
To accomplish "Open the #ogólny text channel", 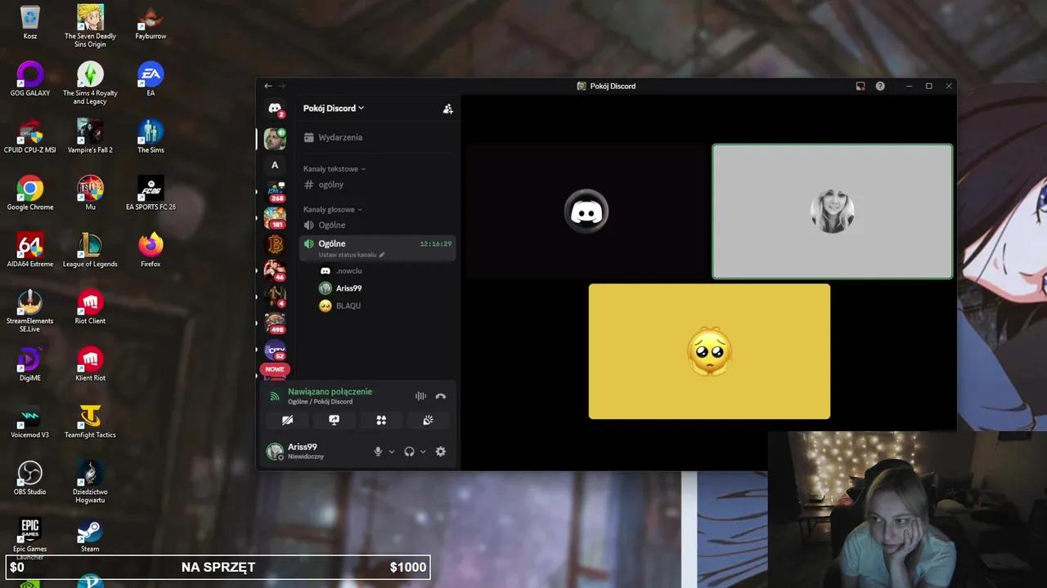I will [376, 185].
